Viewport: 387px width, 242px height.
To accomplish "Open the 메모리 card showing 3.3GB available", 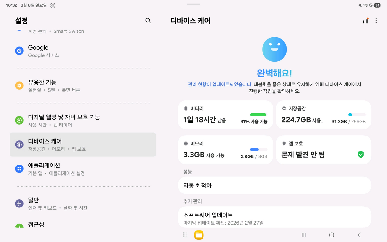I will pyautogui.click(x=225, y=149).
